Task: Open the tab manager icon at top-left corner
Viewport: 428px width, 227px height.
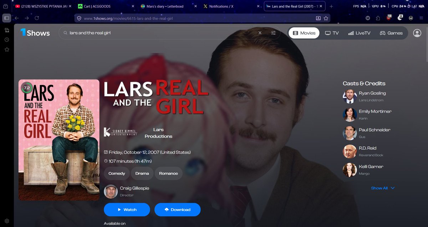Action: (6, 6)
